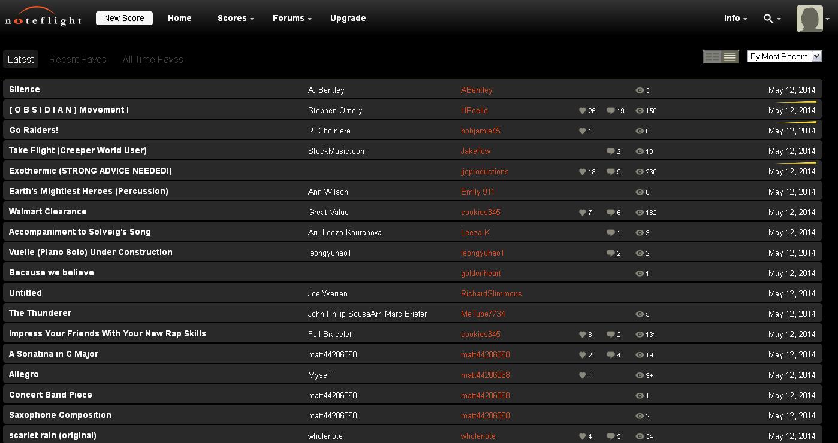Viewport: 838px width, 443px height.
Task: Open the By Most Recent sort dropdown
Action: (x=785, y=56)
